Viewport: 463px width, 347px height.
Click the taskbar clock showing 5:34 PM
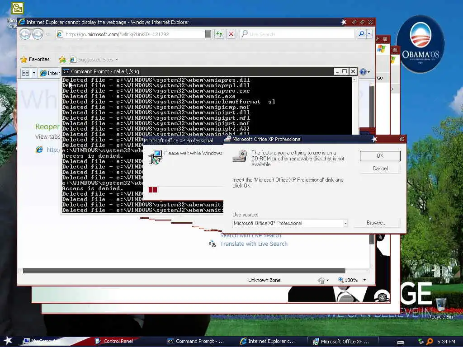tap(446, 342)
